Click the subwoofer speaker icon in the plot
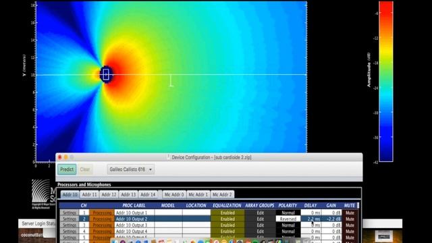This screenshot has height=243, width=432. coord(106,74)
